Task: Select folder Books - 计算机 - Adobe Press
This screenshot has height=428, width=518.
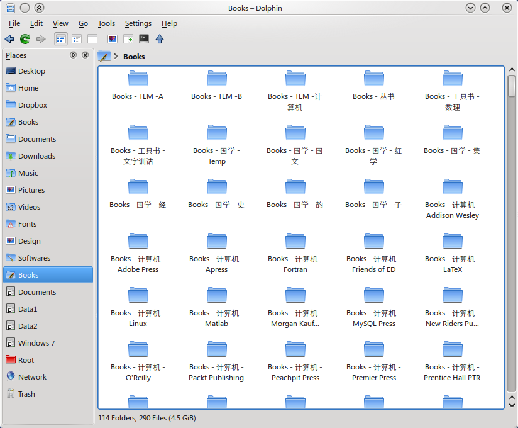Action: (x=138, y=254)
